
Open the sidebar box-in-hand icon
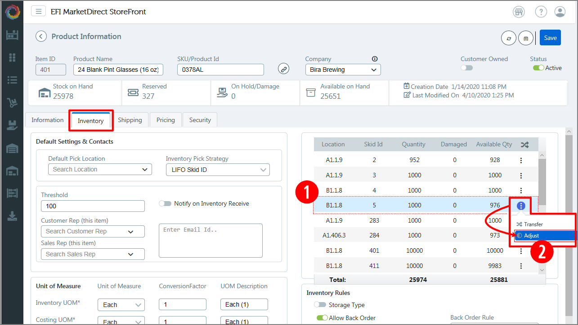tap(12, 125)
